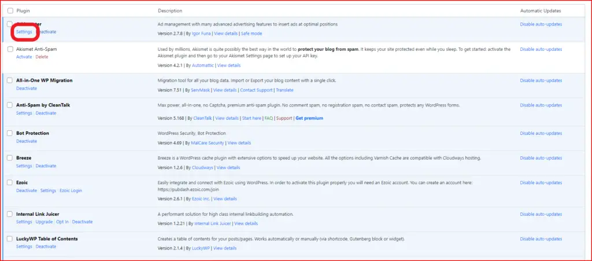Disable auto-updates for Bot Protection
The height and width of the screenshot is (261, 592).
tap(541, 133)
